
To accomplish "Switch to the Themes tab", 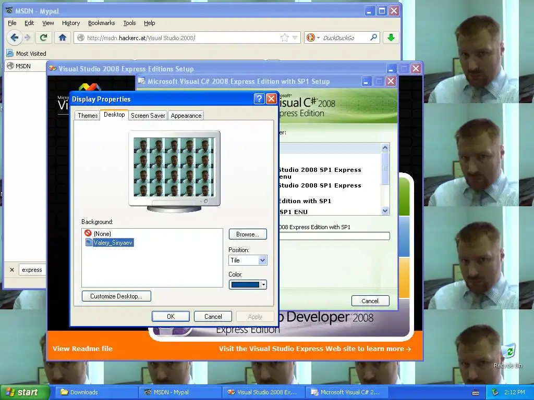I will [88, 116].
